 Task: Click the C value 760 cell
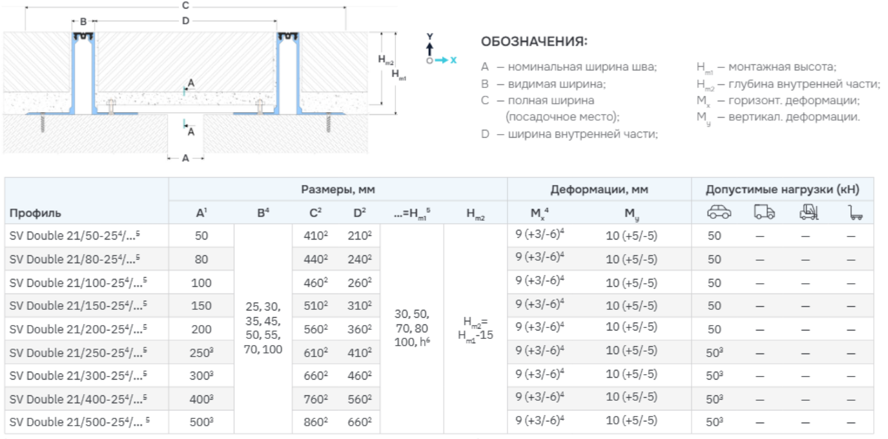(315, 399)
